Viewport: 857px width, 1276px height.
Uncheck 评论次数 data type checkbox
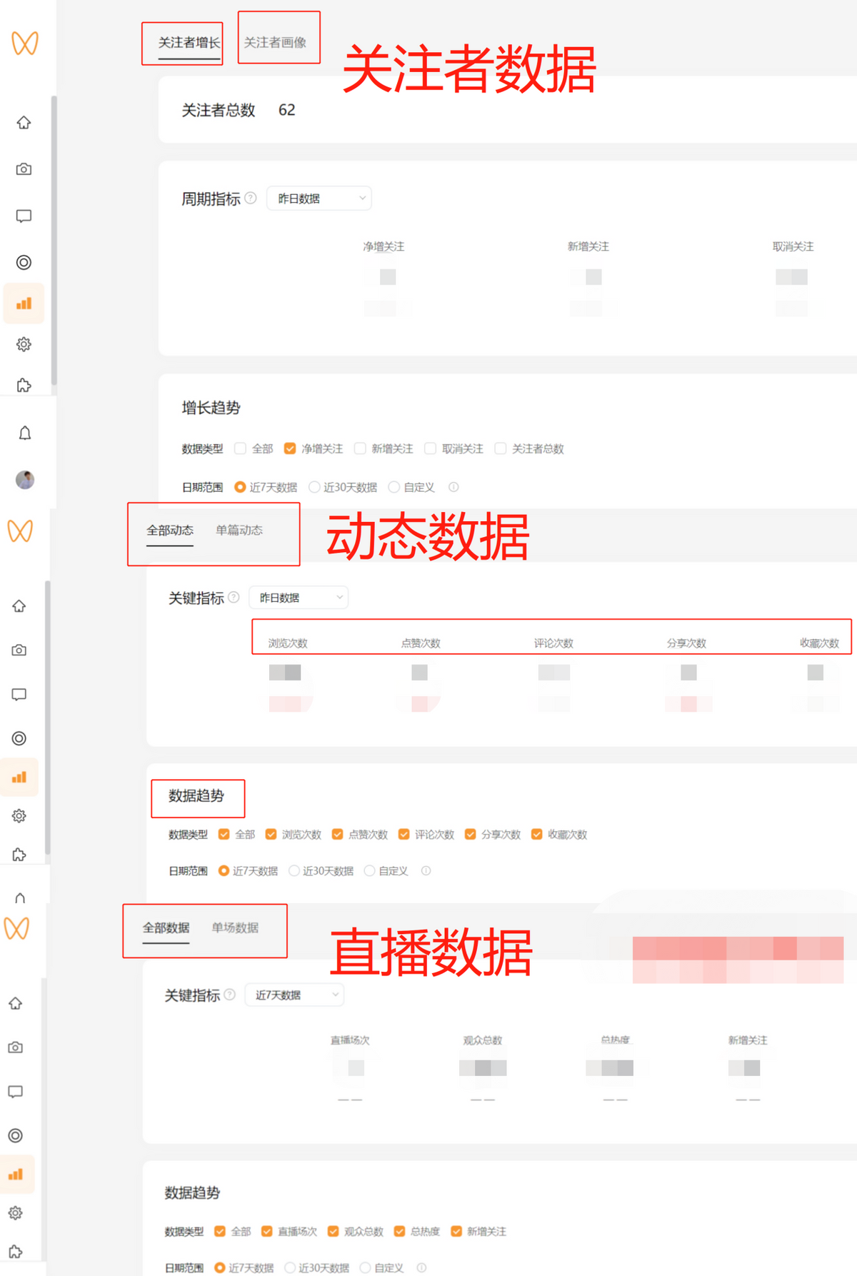(x=404, y=834)
